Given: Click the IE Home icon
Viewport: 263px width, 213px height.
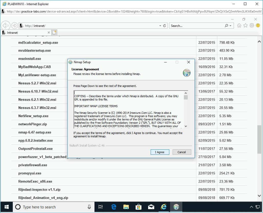Looking at the screenshot, I should [239, 26].
